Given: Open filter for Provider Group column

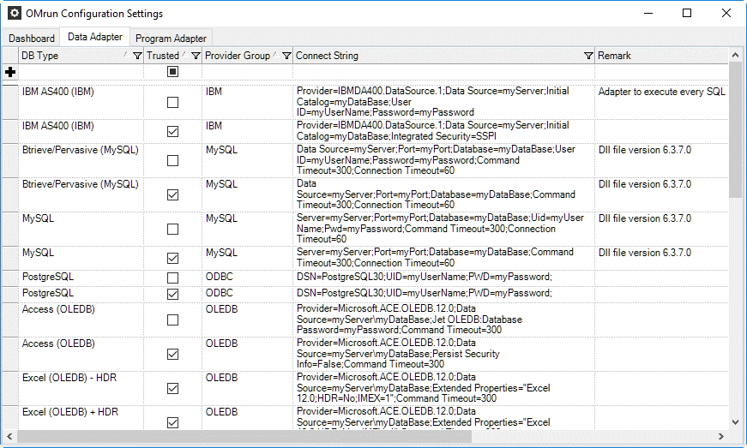Looking at the screenshot, I should tap(286, 56).
